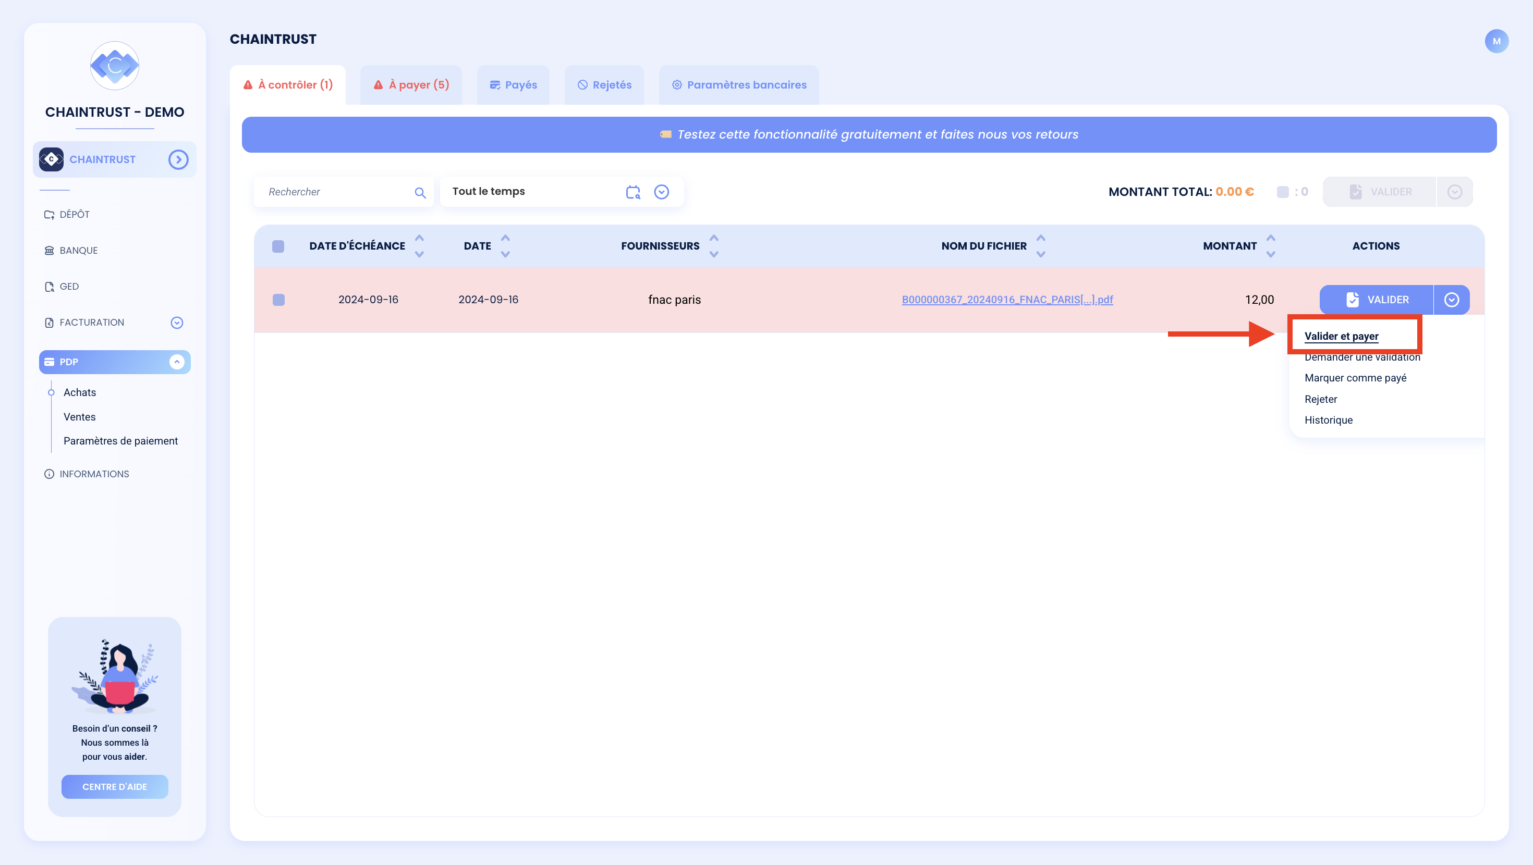Click the CENTRE D'AIDE button
This screenshot has height=865, width=1533.
(x=114, y=786)
